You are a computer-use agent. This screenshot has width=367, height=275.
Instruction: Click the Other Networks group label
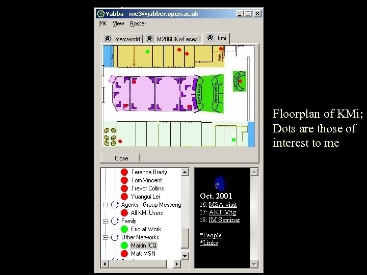(x=140, y=237)
